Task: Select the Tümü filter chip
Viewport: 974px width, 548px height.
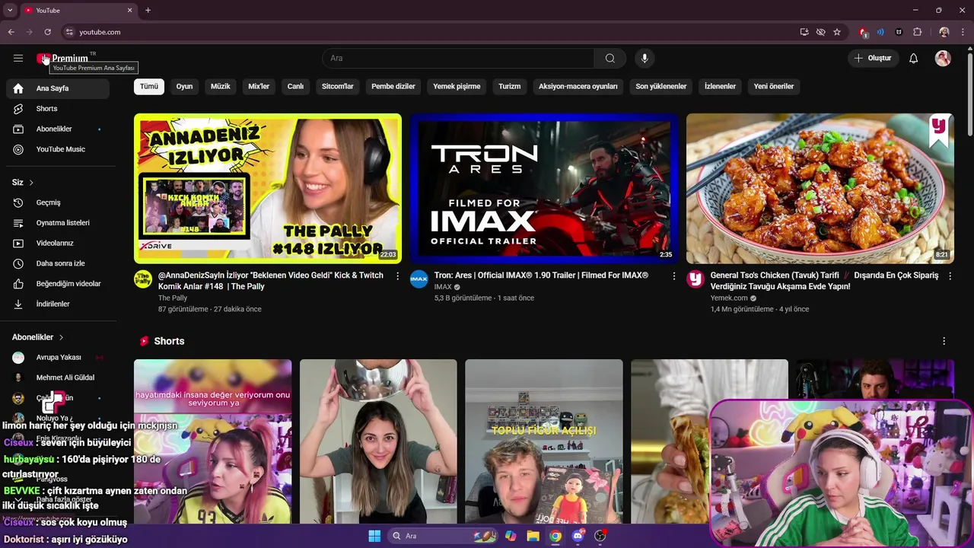Action: click(x=149, y=86)
